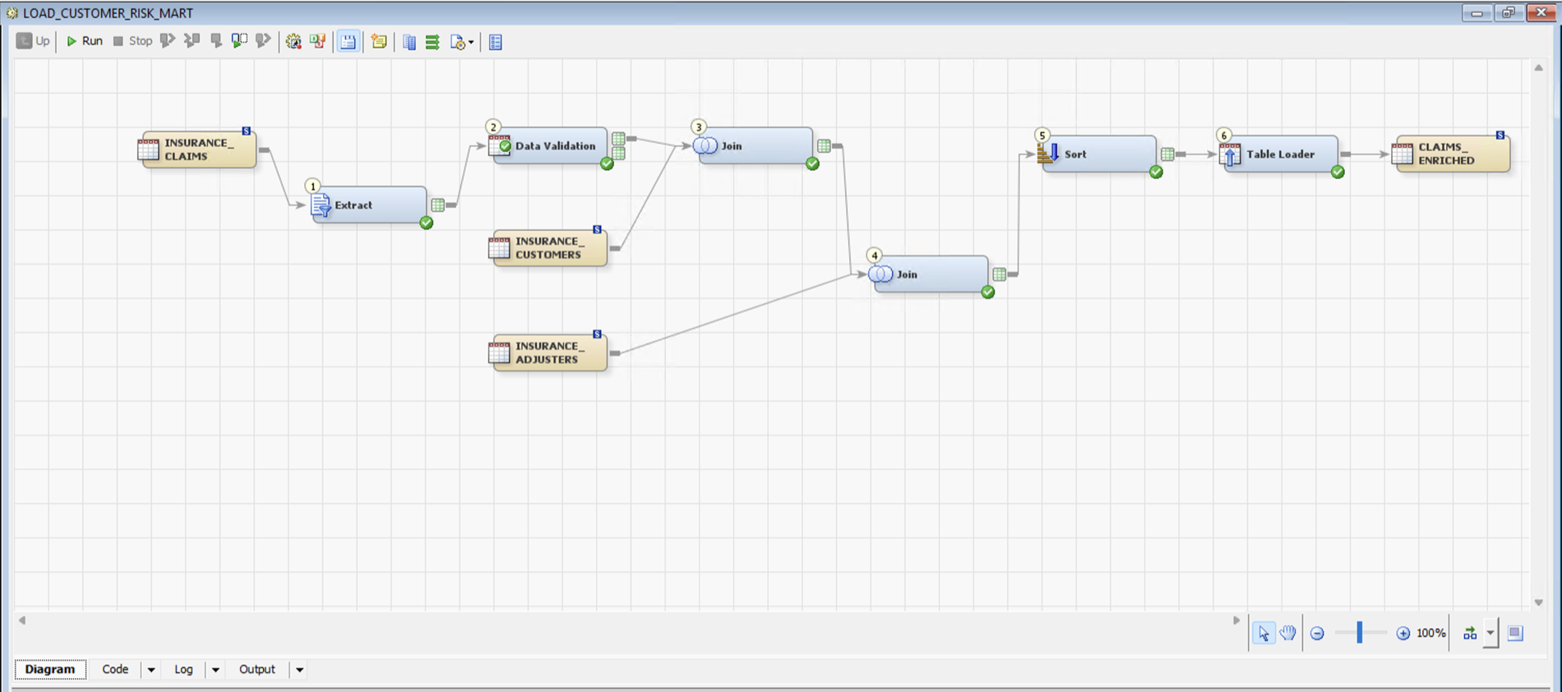Click the auto-arrange layout icon
The height and width of the screenshot is (692, 1562).
[x=1470, y=633]
